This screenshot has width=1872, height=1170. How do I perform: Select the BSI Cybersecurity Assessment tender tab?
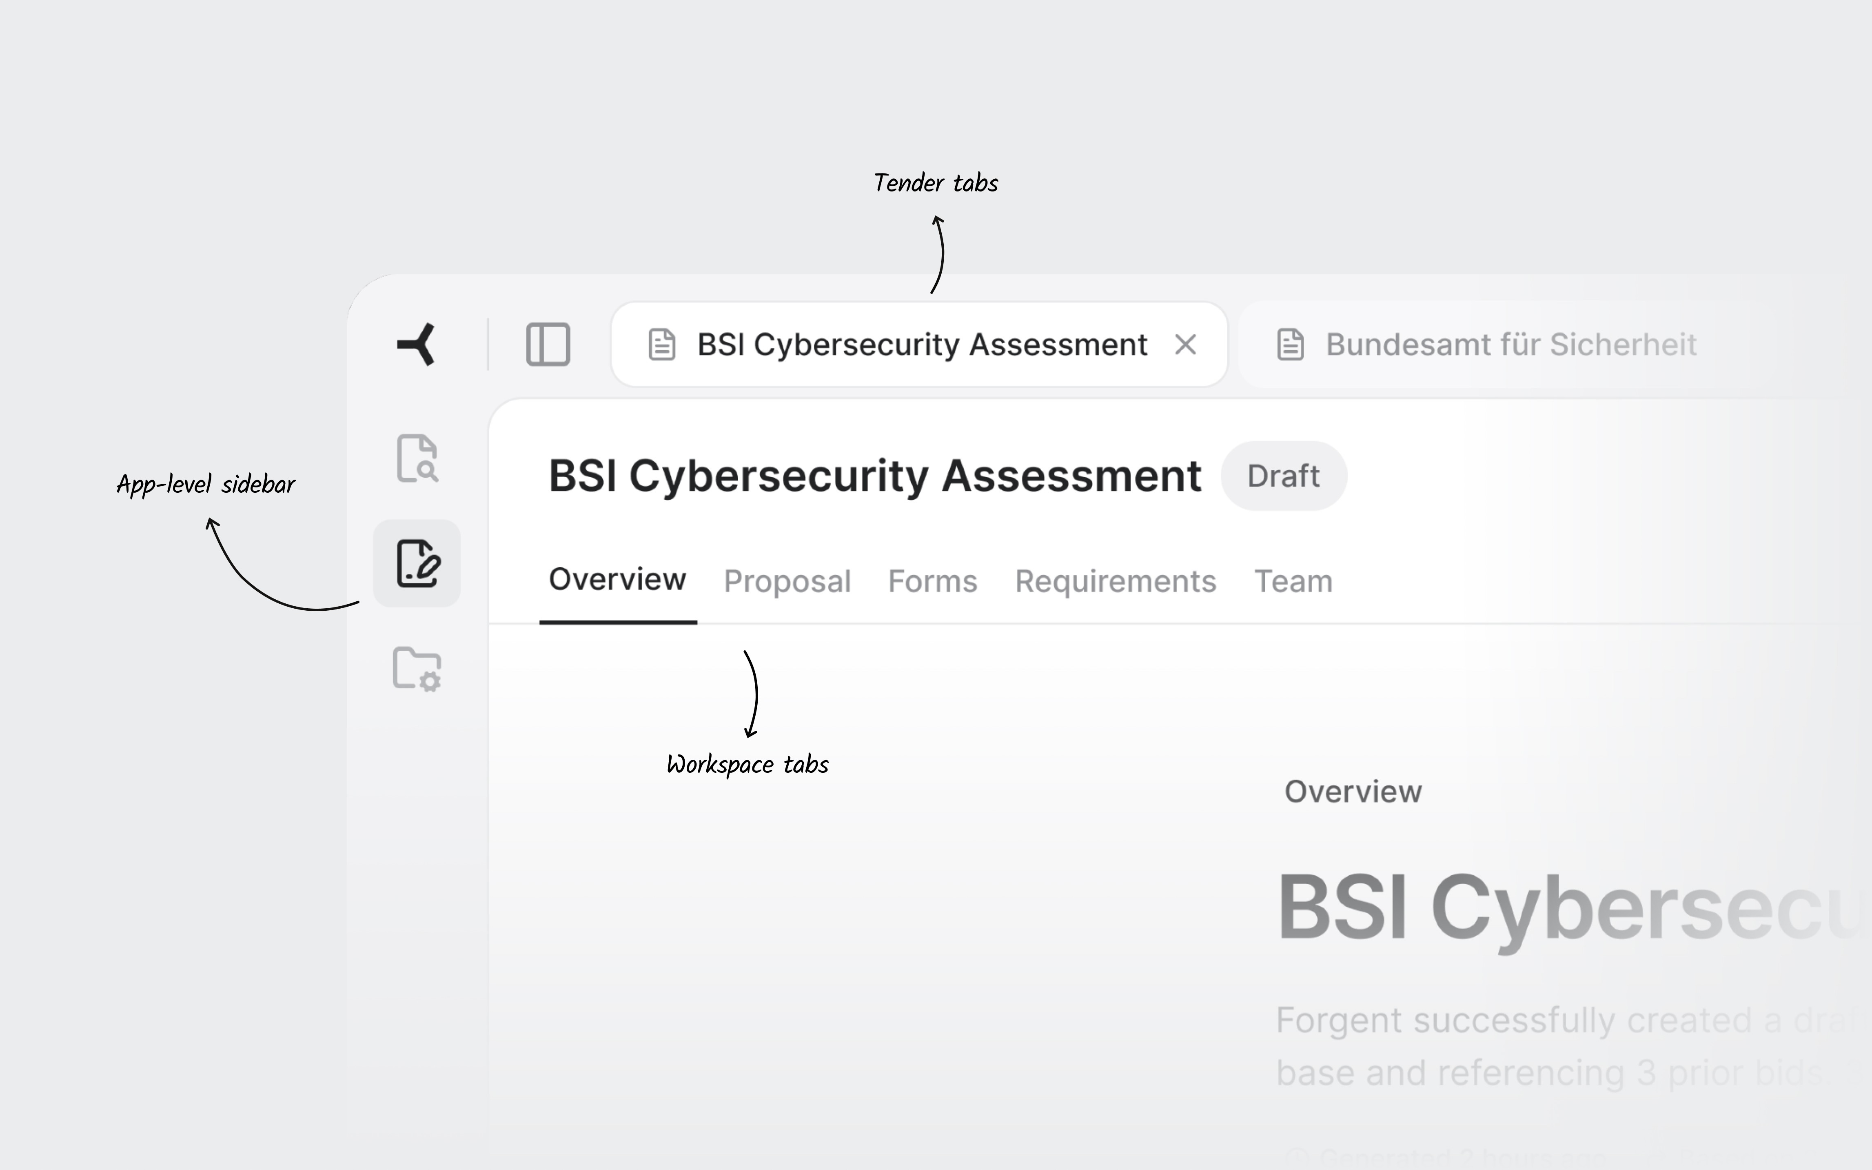pos(921,344)
